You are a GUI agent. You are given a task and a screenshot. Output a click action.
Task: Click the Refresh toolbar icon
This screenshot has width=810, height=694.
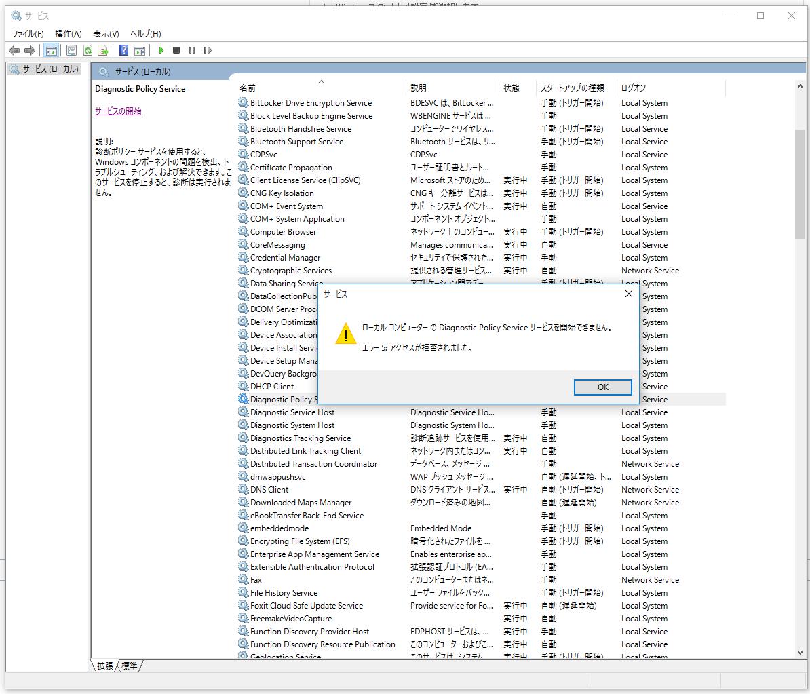88,50
